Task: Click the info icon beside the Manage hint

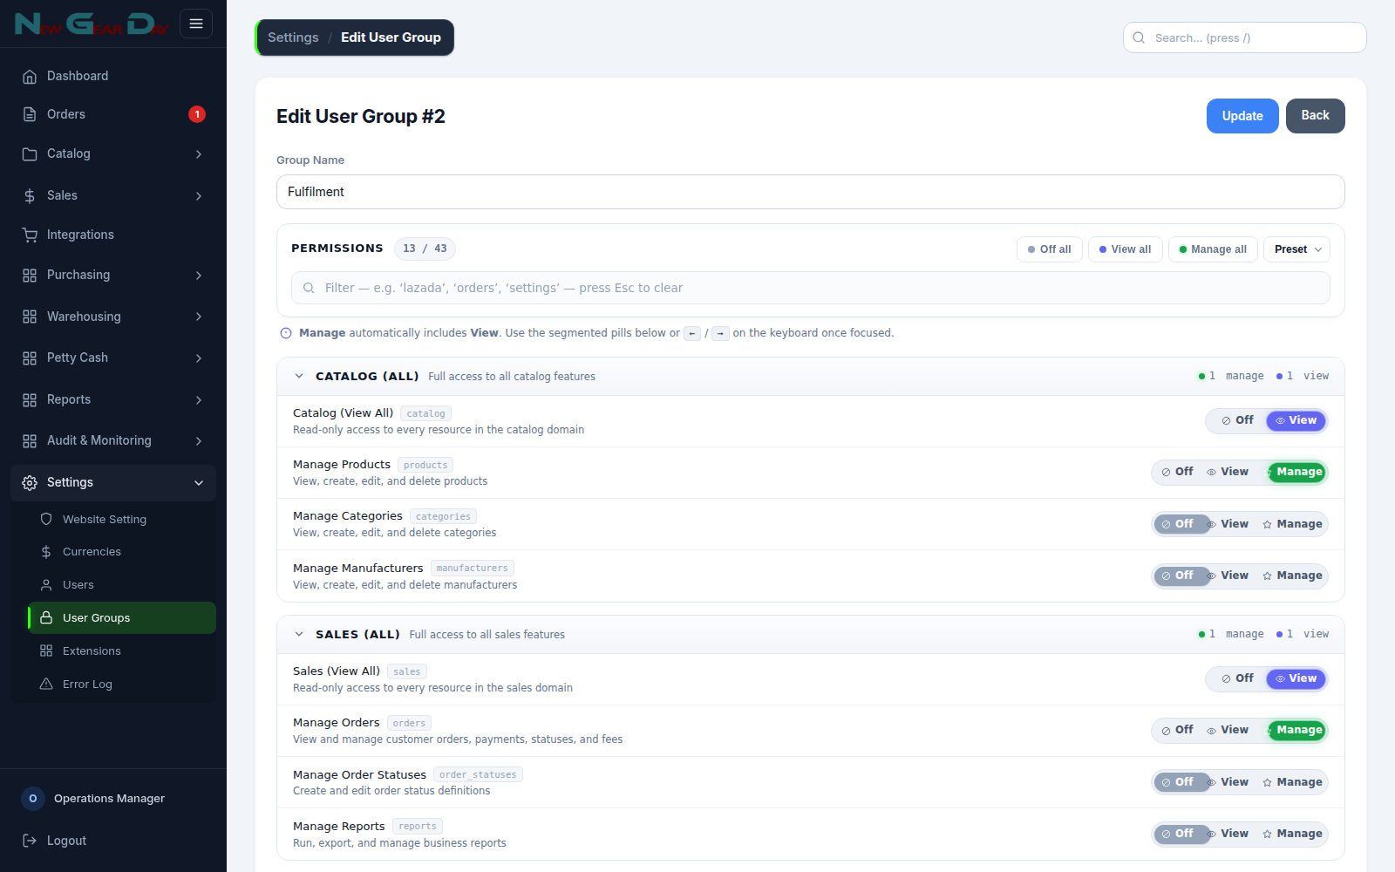Action: (x=285, y=333)
